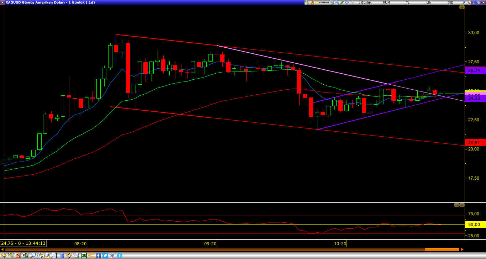Click the yellow 50,00 RSI level label
This screenshot has height=259, width=486.
[475, 224]
